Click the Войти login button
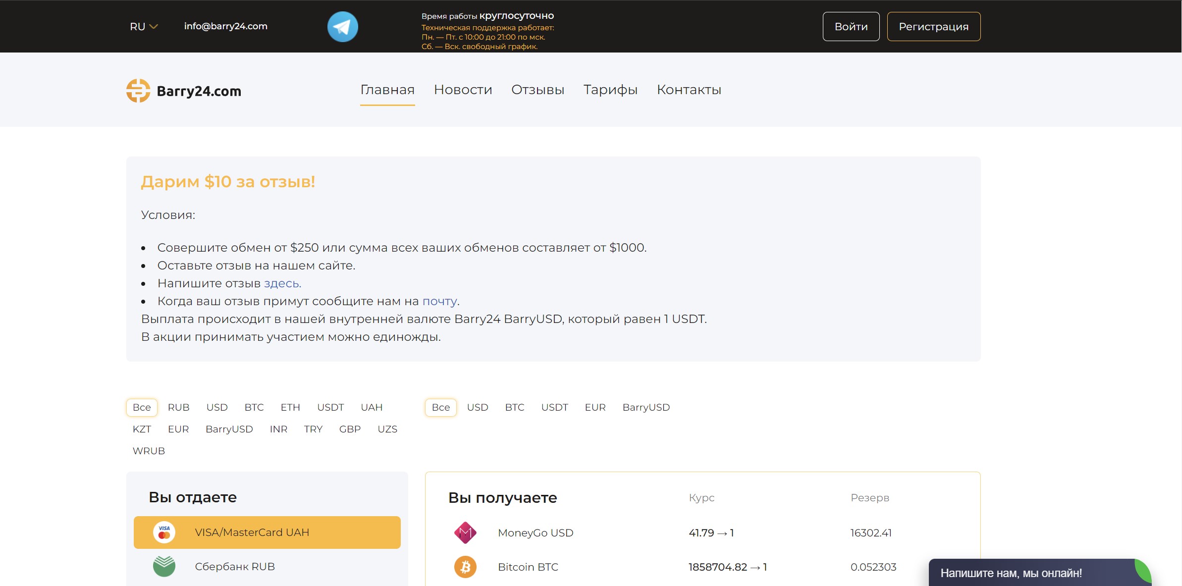 coord(851,27)
